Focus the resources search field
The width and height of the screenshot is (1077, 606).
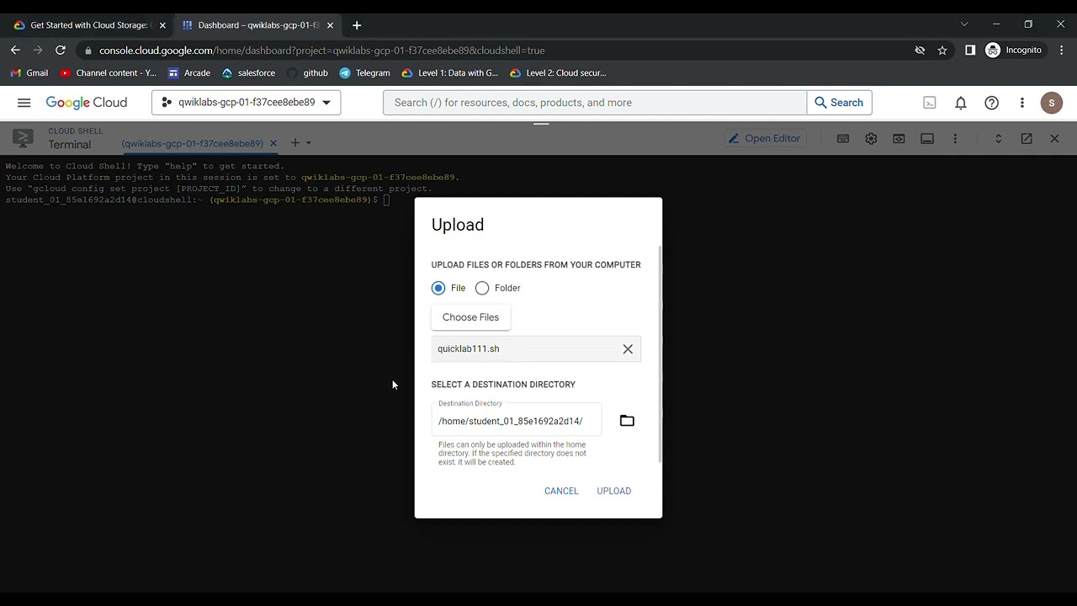pyautogui.click(x=596, y=103)
